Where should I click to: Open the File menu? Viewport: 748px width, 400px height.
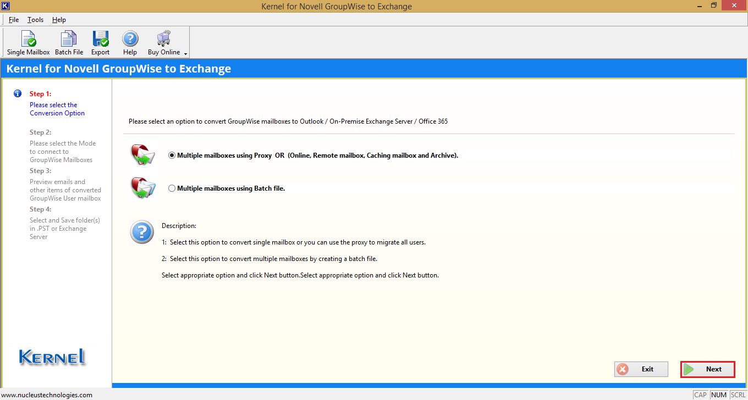[14, 20]
